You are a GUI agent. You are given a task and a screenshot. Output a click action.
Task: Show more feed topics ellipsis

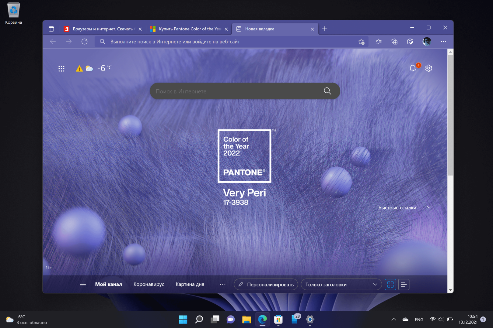pos(223,285)
